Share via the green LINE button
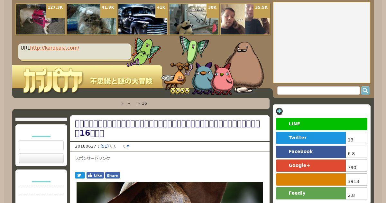 [321, 124]
